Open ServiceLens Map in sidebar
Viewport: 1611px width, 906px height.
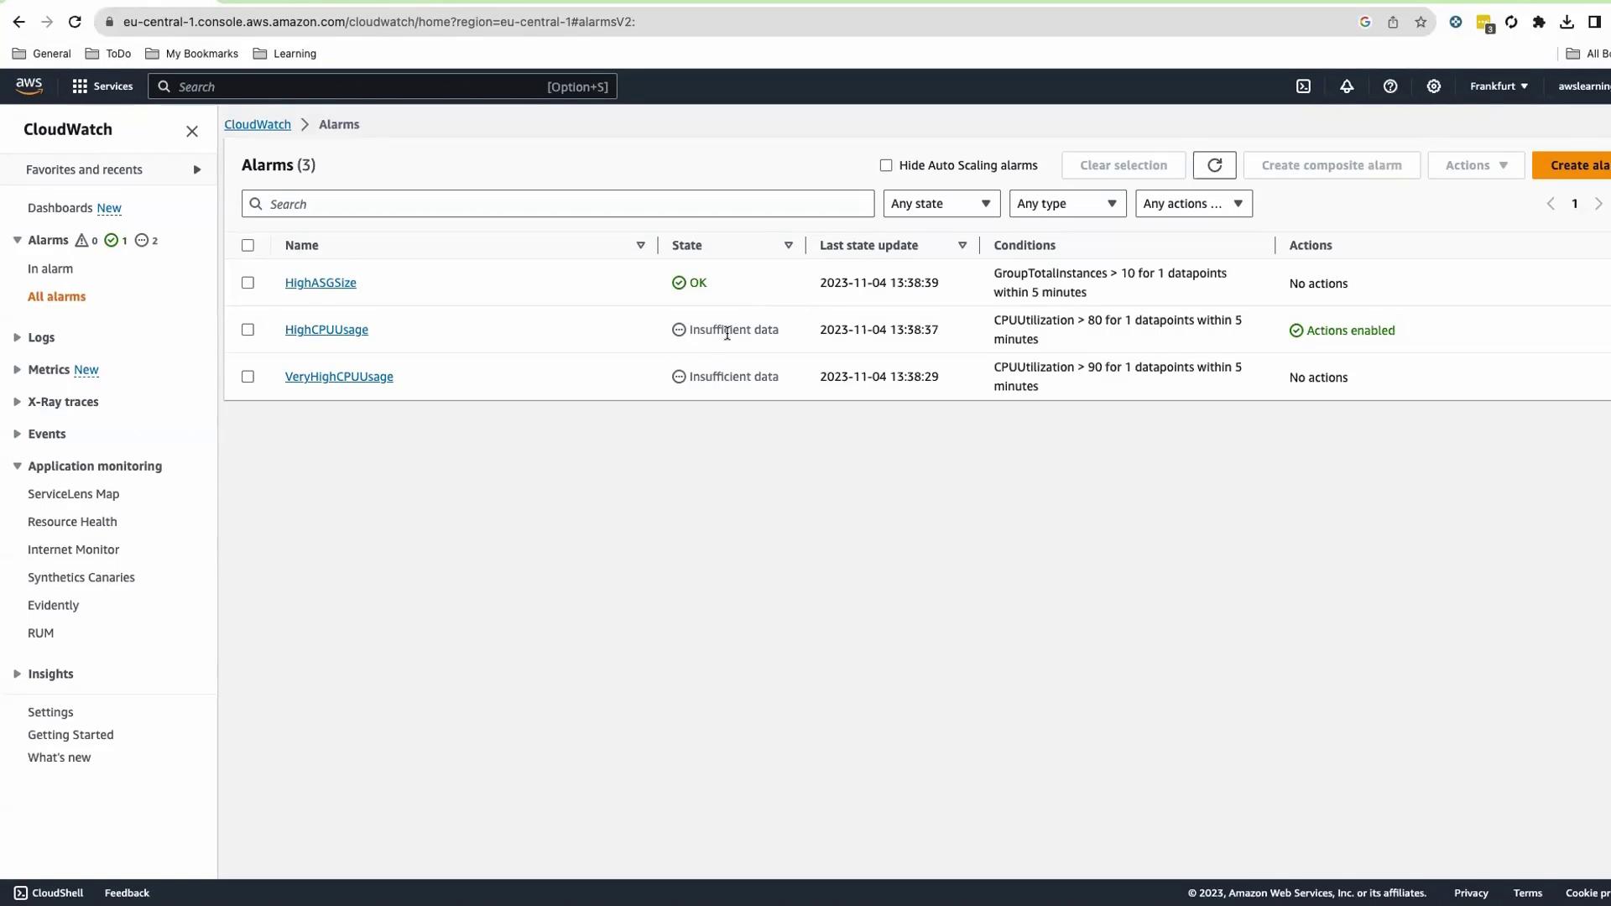point(73,494)
